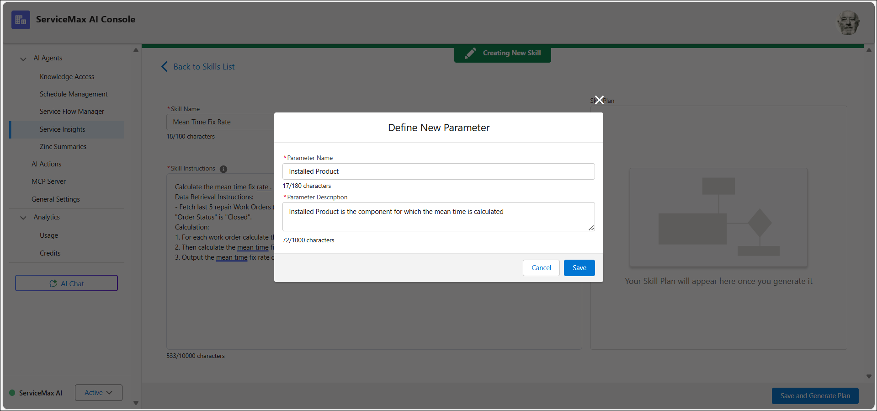
Task: Click the "18/180 characters" counter text
Action: coord(191,137)
